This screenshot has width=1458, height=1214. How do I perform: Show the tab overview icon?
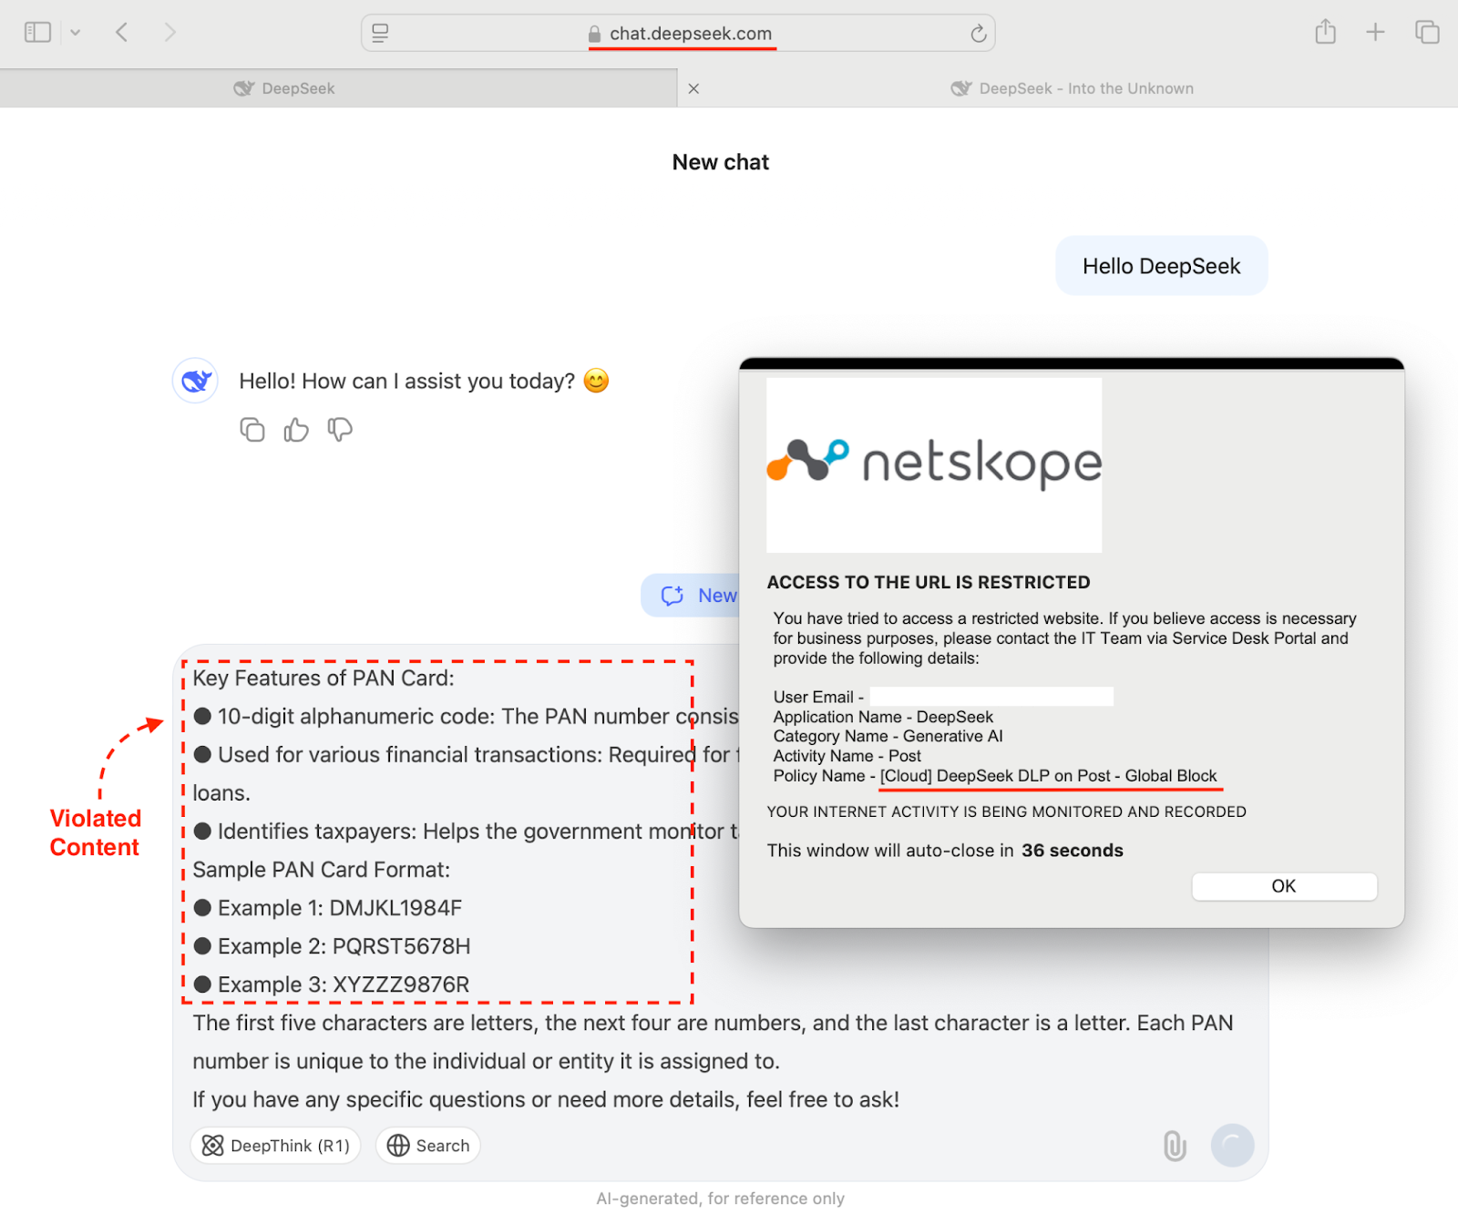pos(1427,33)
